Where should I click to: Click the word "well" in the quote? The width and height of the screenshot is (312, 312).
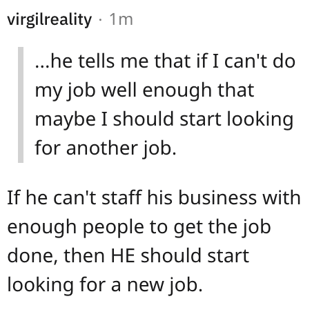(119, 90)
